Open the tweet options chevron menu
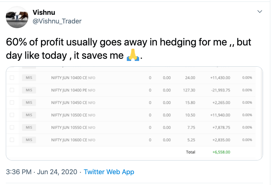 (259, 12)
